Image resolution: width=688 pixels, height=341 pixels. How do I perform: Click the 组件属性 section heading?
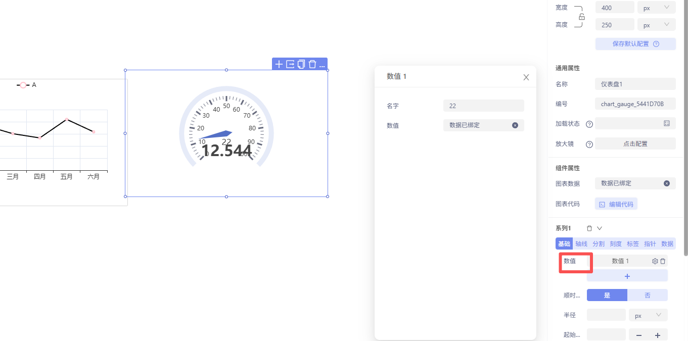(568, 168)
